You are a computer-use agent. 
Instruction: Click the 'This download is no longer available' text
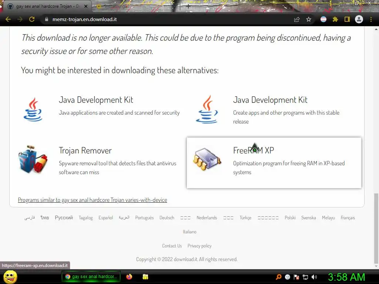tap(186, 44)
